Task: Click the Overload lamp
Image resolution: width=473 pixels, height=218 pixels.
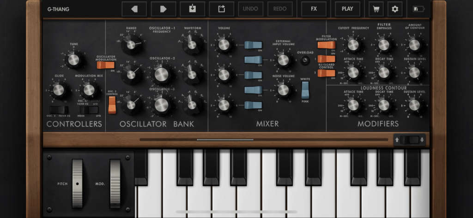Action: (x=305, y=60)
